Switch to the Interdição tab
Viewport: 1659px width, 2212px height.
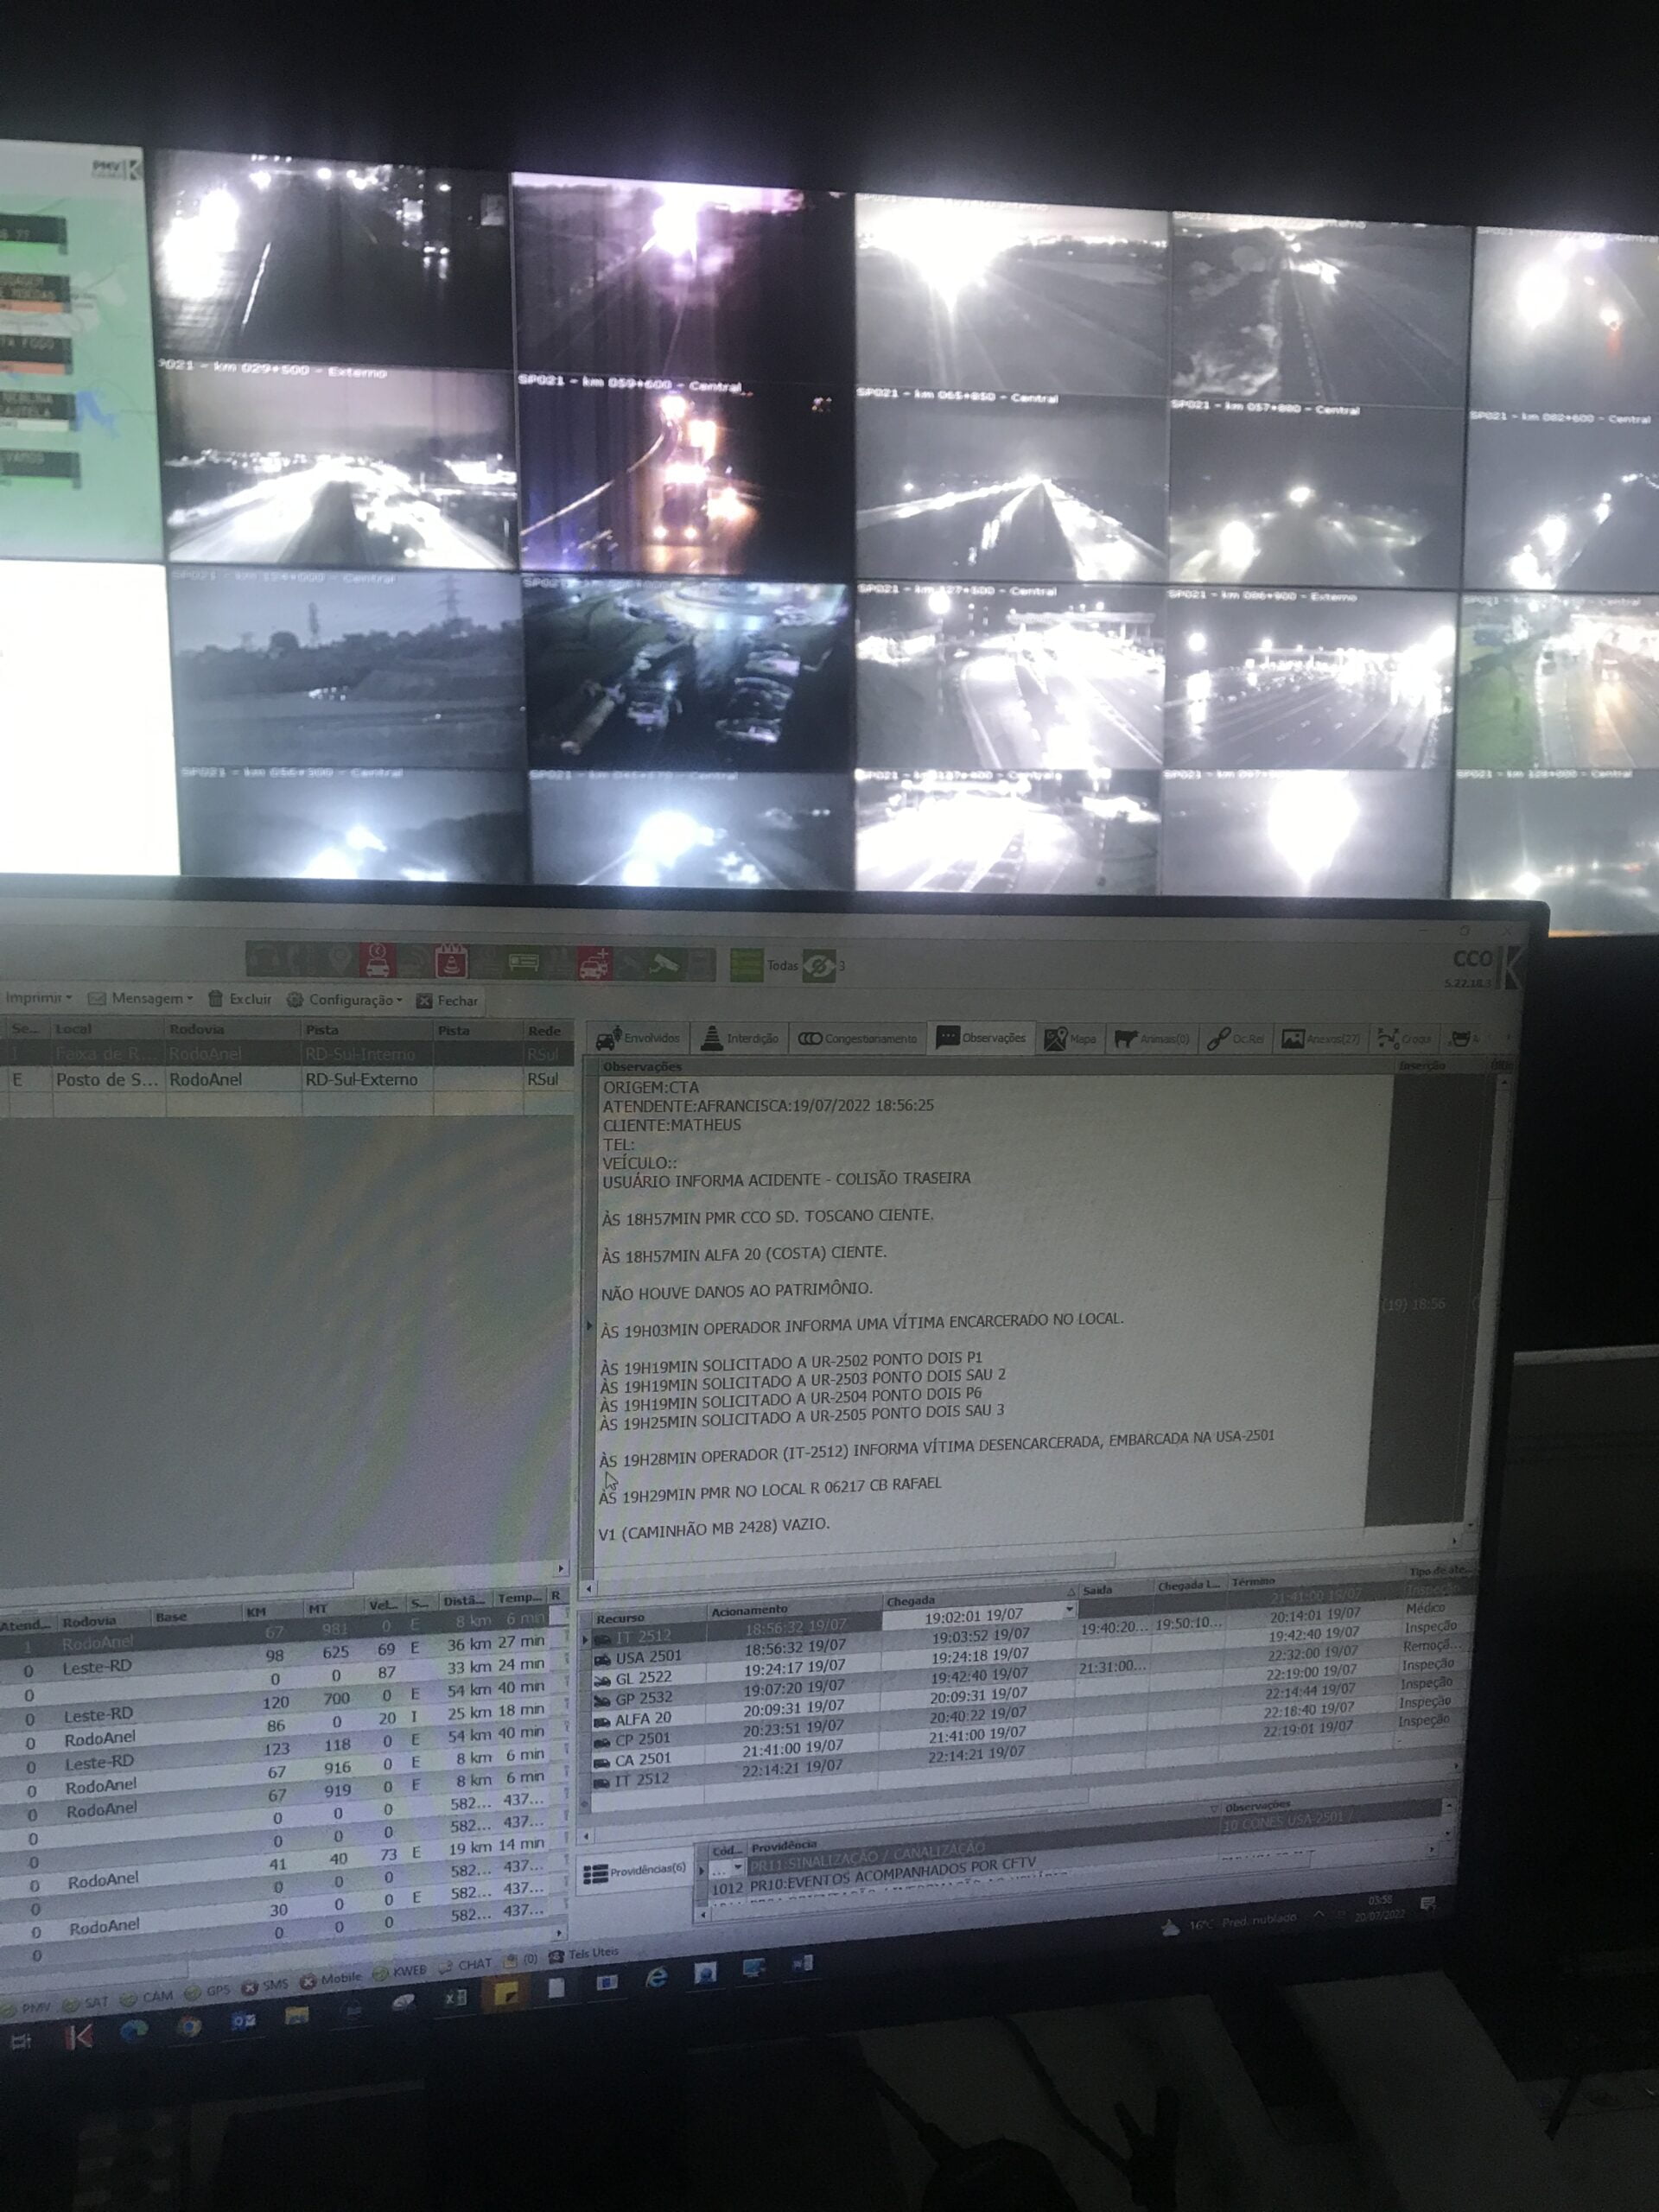coord(741,1039)
